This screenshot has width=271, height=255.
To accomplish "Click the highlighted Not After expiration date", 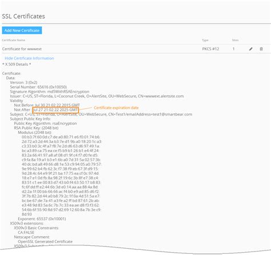I will click(55, 110).
